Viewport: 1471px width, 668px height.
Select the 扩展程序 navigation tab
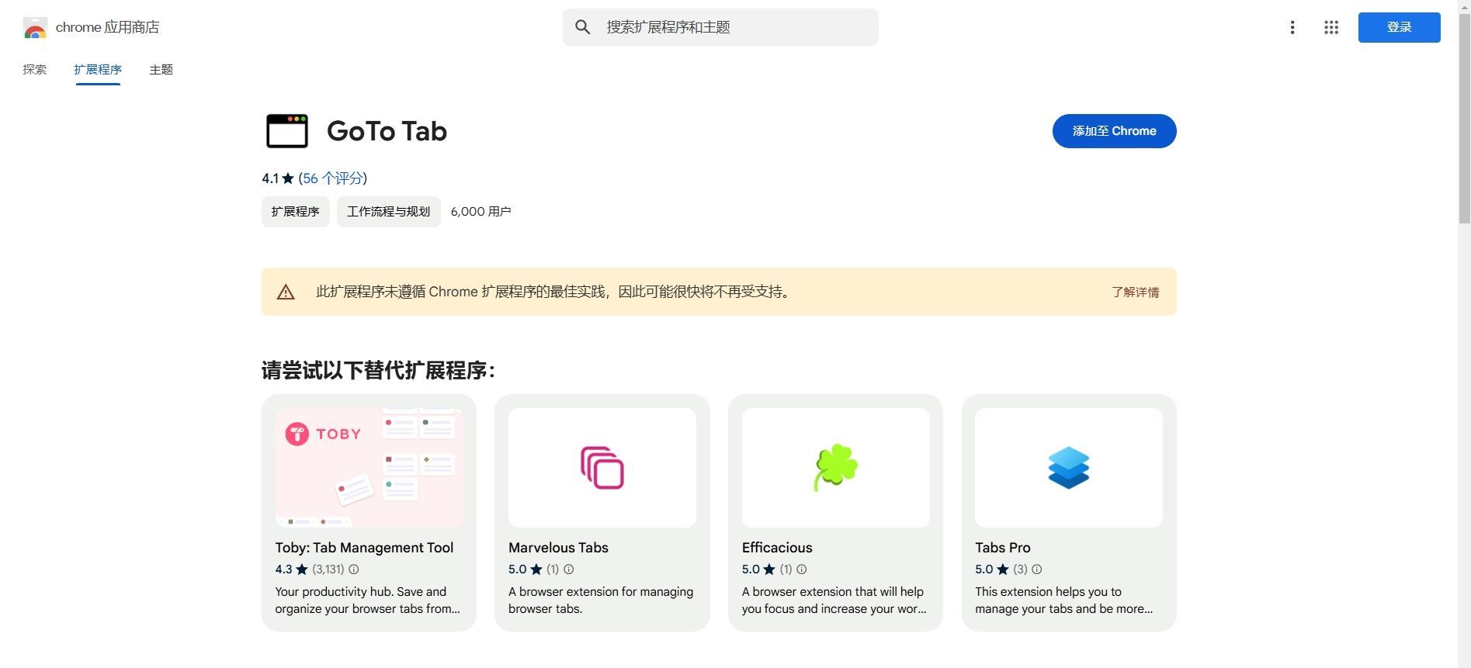[x=98, y=70]
